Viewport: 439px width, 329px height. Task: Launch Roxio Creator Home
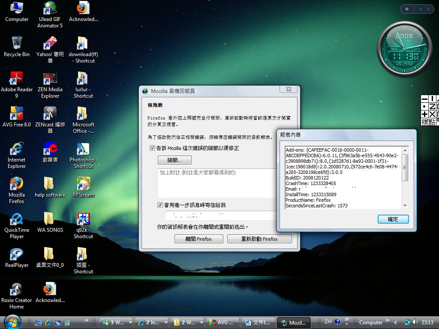point(17,296)
